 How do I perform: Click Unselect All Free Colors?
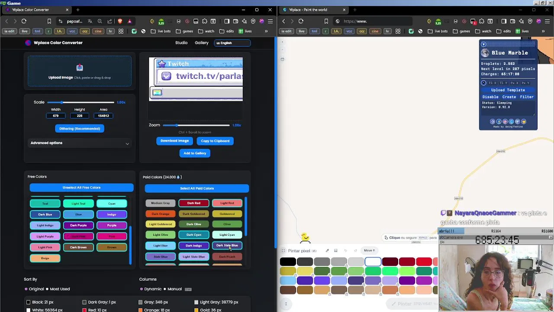81,188
